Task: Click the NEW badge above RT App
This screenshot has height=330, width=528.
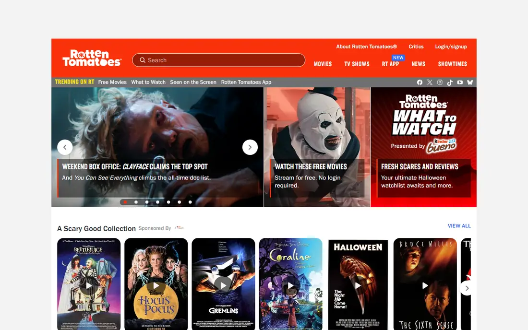Action: pos(398,58)
